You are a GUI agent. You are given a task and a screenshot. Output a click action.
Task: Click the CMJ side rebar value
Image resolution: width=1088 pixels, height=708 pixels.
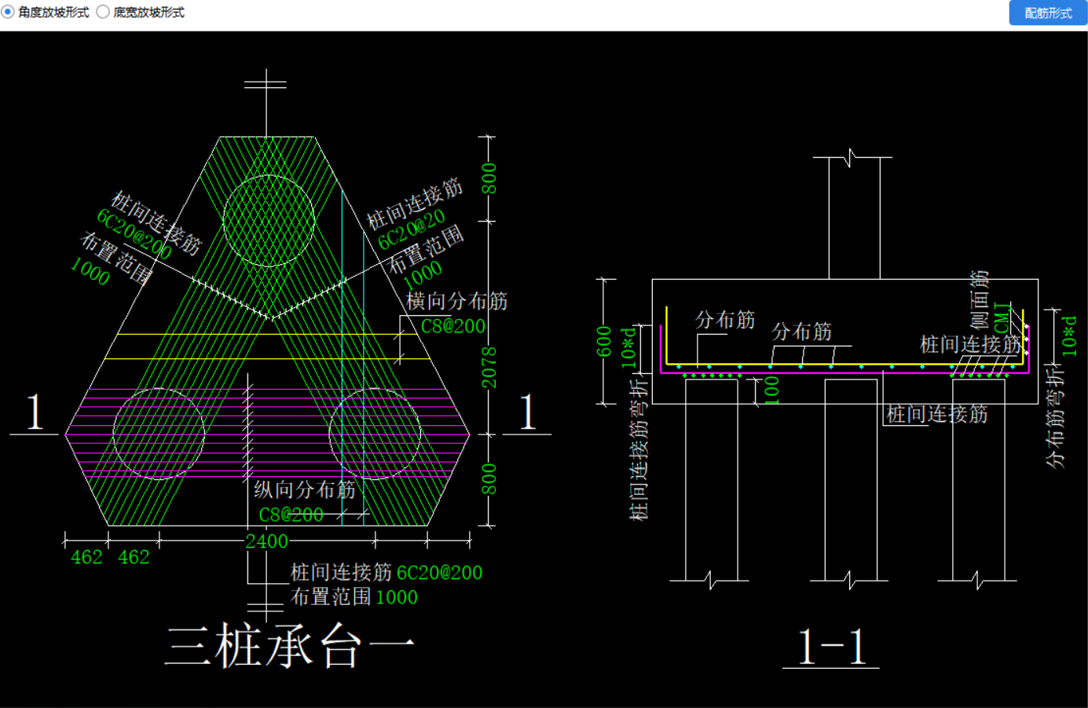tap(1002, 317)
